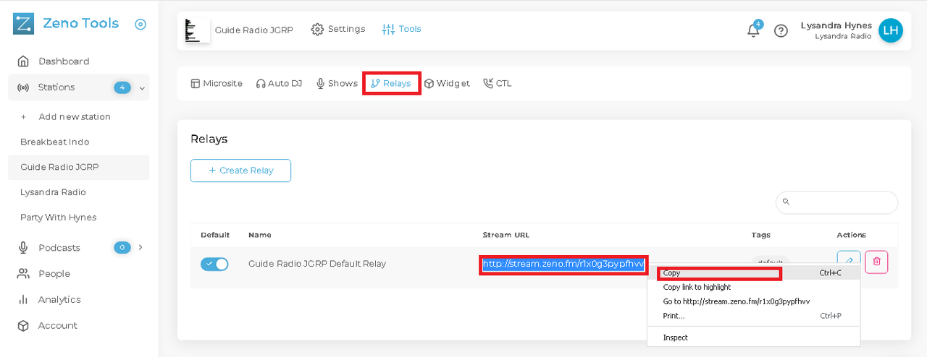This screenshot has height=357, width=927.
Task: Click the People users icon
Action: [x=23, y=274]
